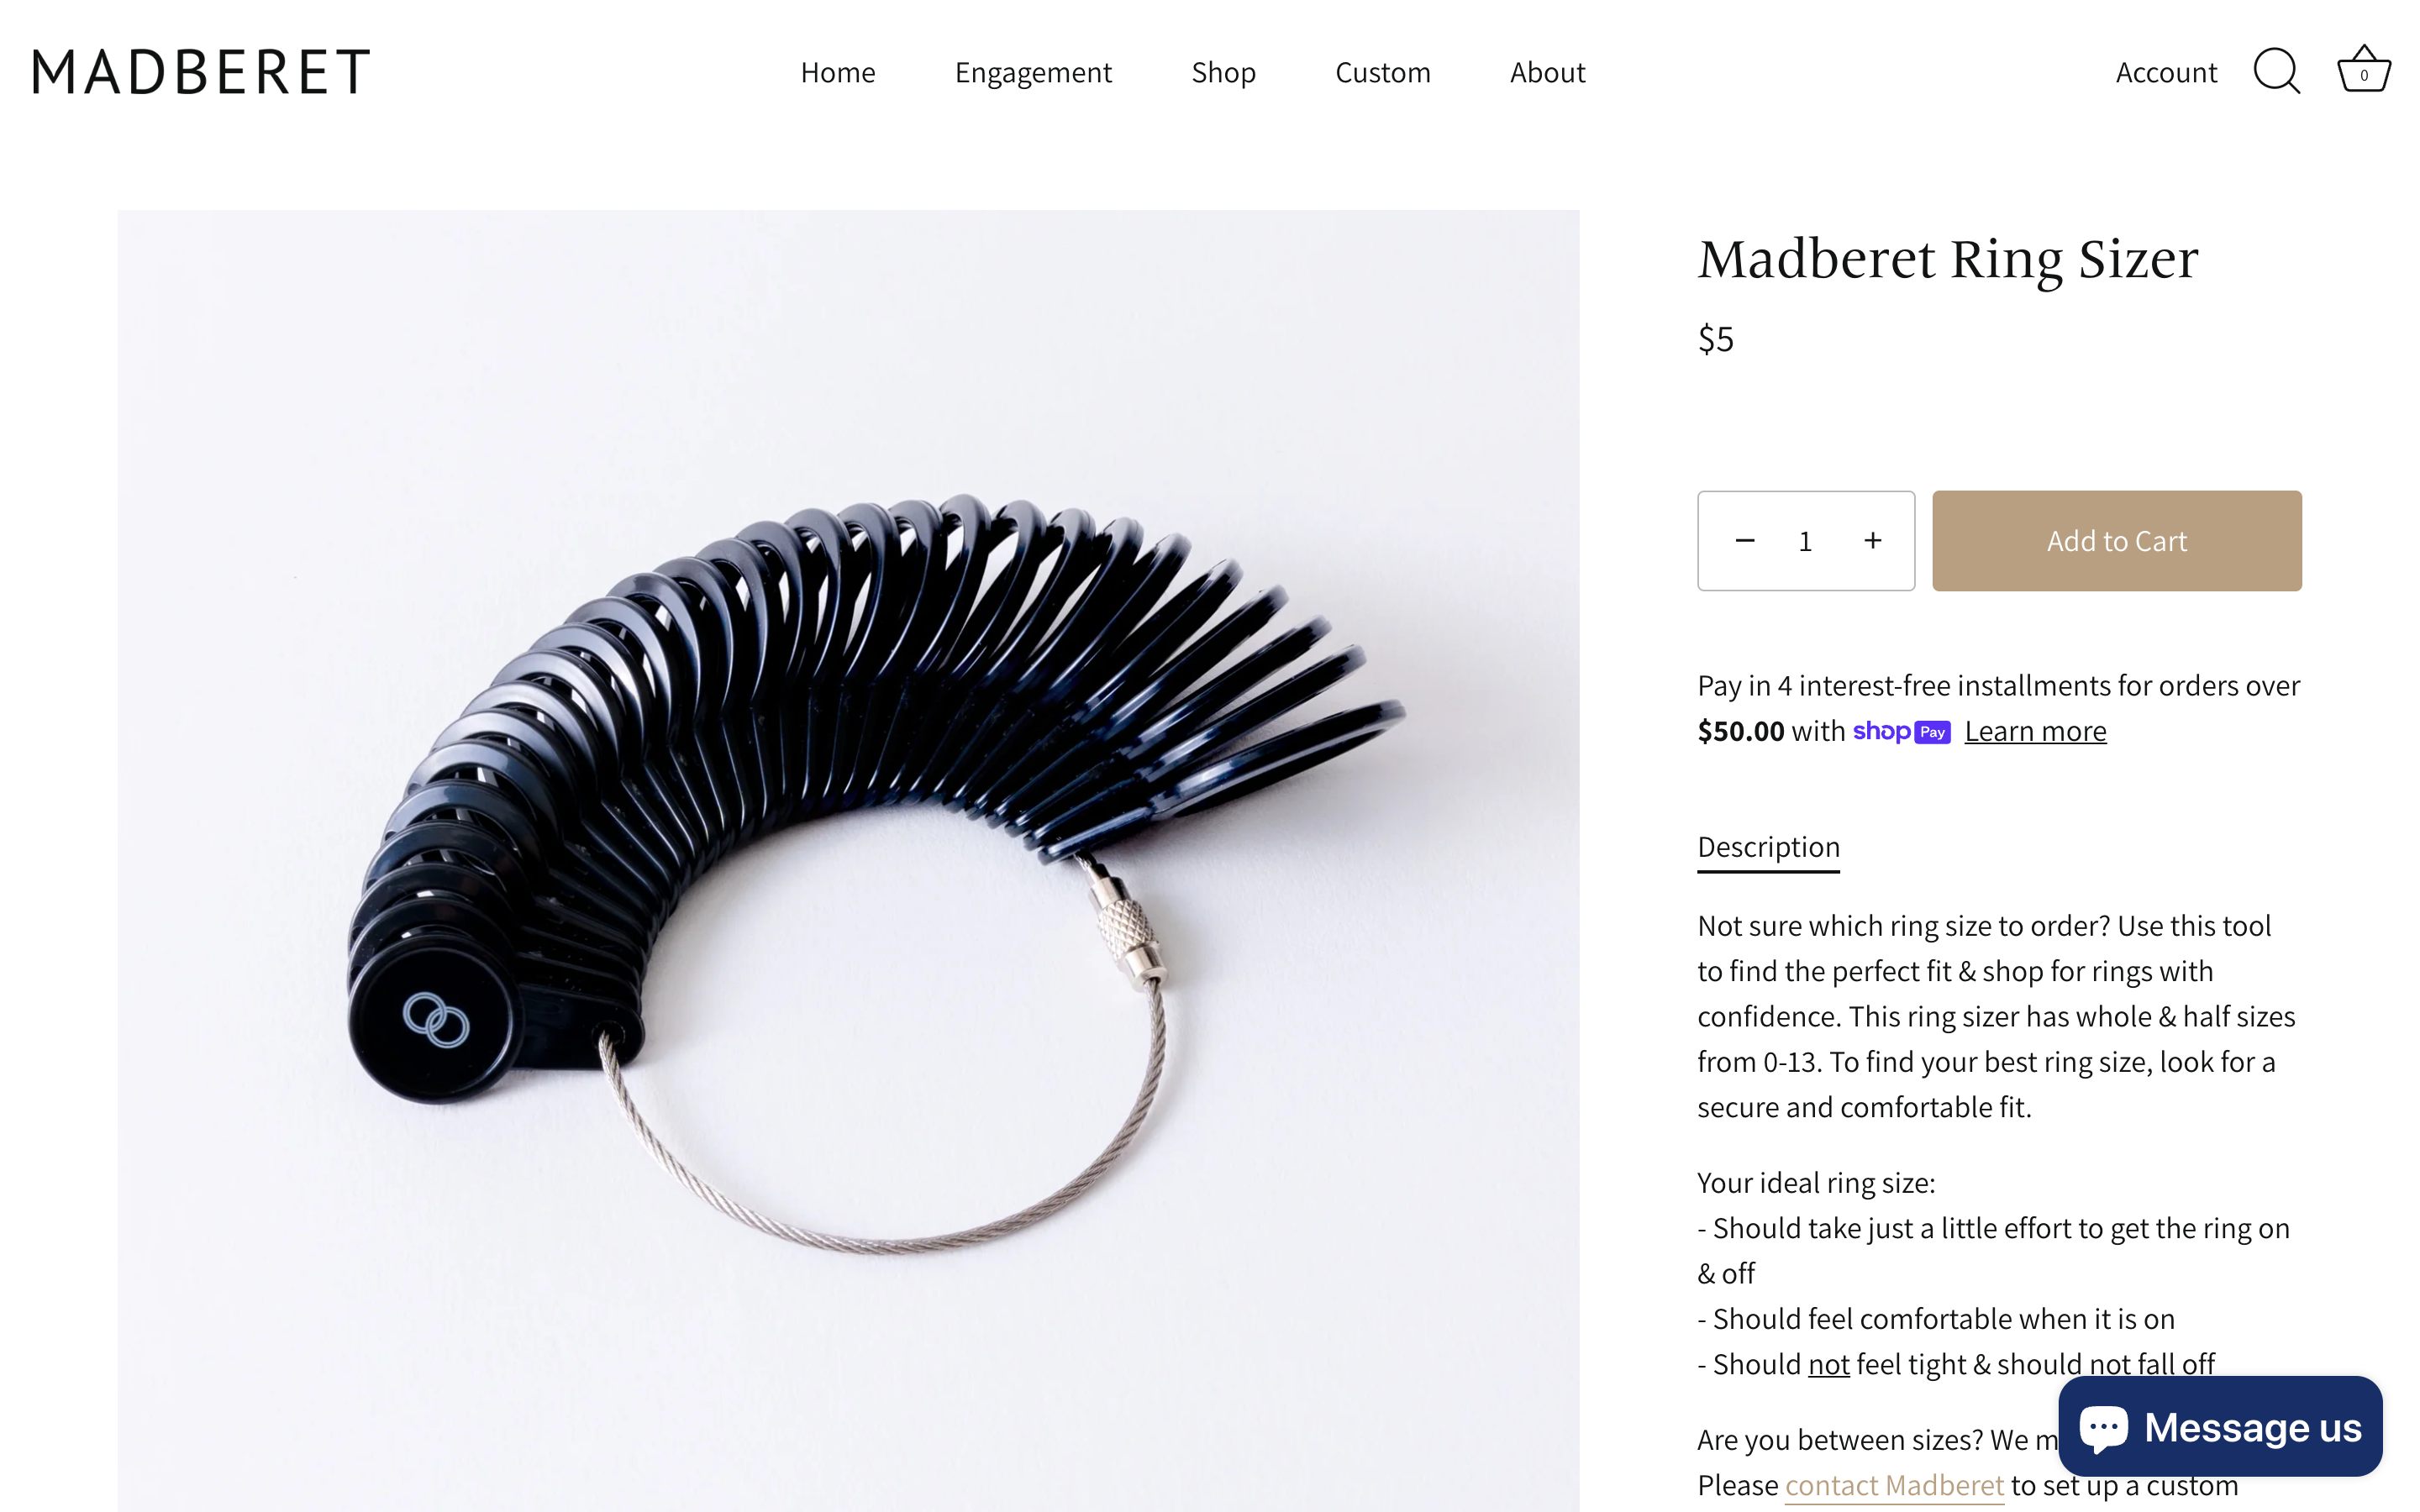Click the MADBERET logo

pyautogui.click(x=201, y=72)
